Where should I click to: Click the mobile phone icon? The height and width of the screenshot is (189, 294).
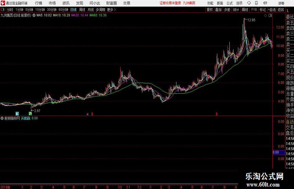(x=256, y=3)
